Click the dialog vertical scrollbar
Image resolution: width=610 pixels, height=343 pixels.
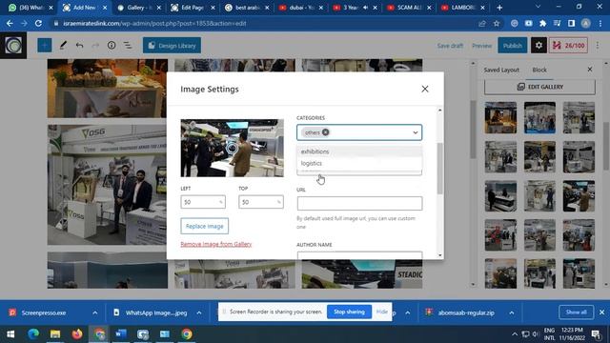click(x=440, y=168)
